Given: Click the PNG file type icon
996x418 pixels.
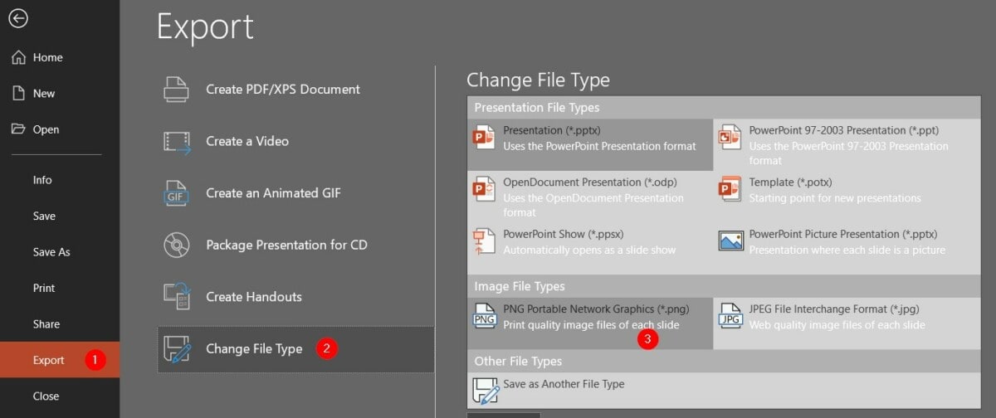Looking at the screenshot, I should [483, 318].
